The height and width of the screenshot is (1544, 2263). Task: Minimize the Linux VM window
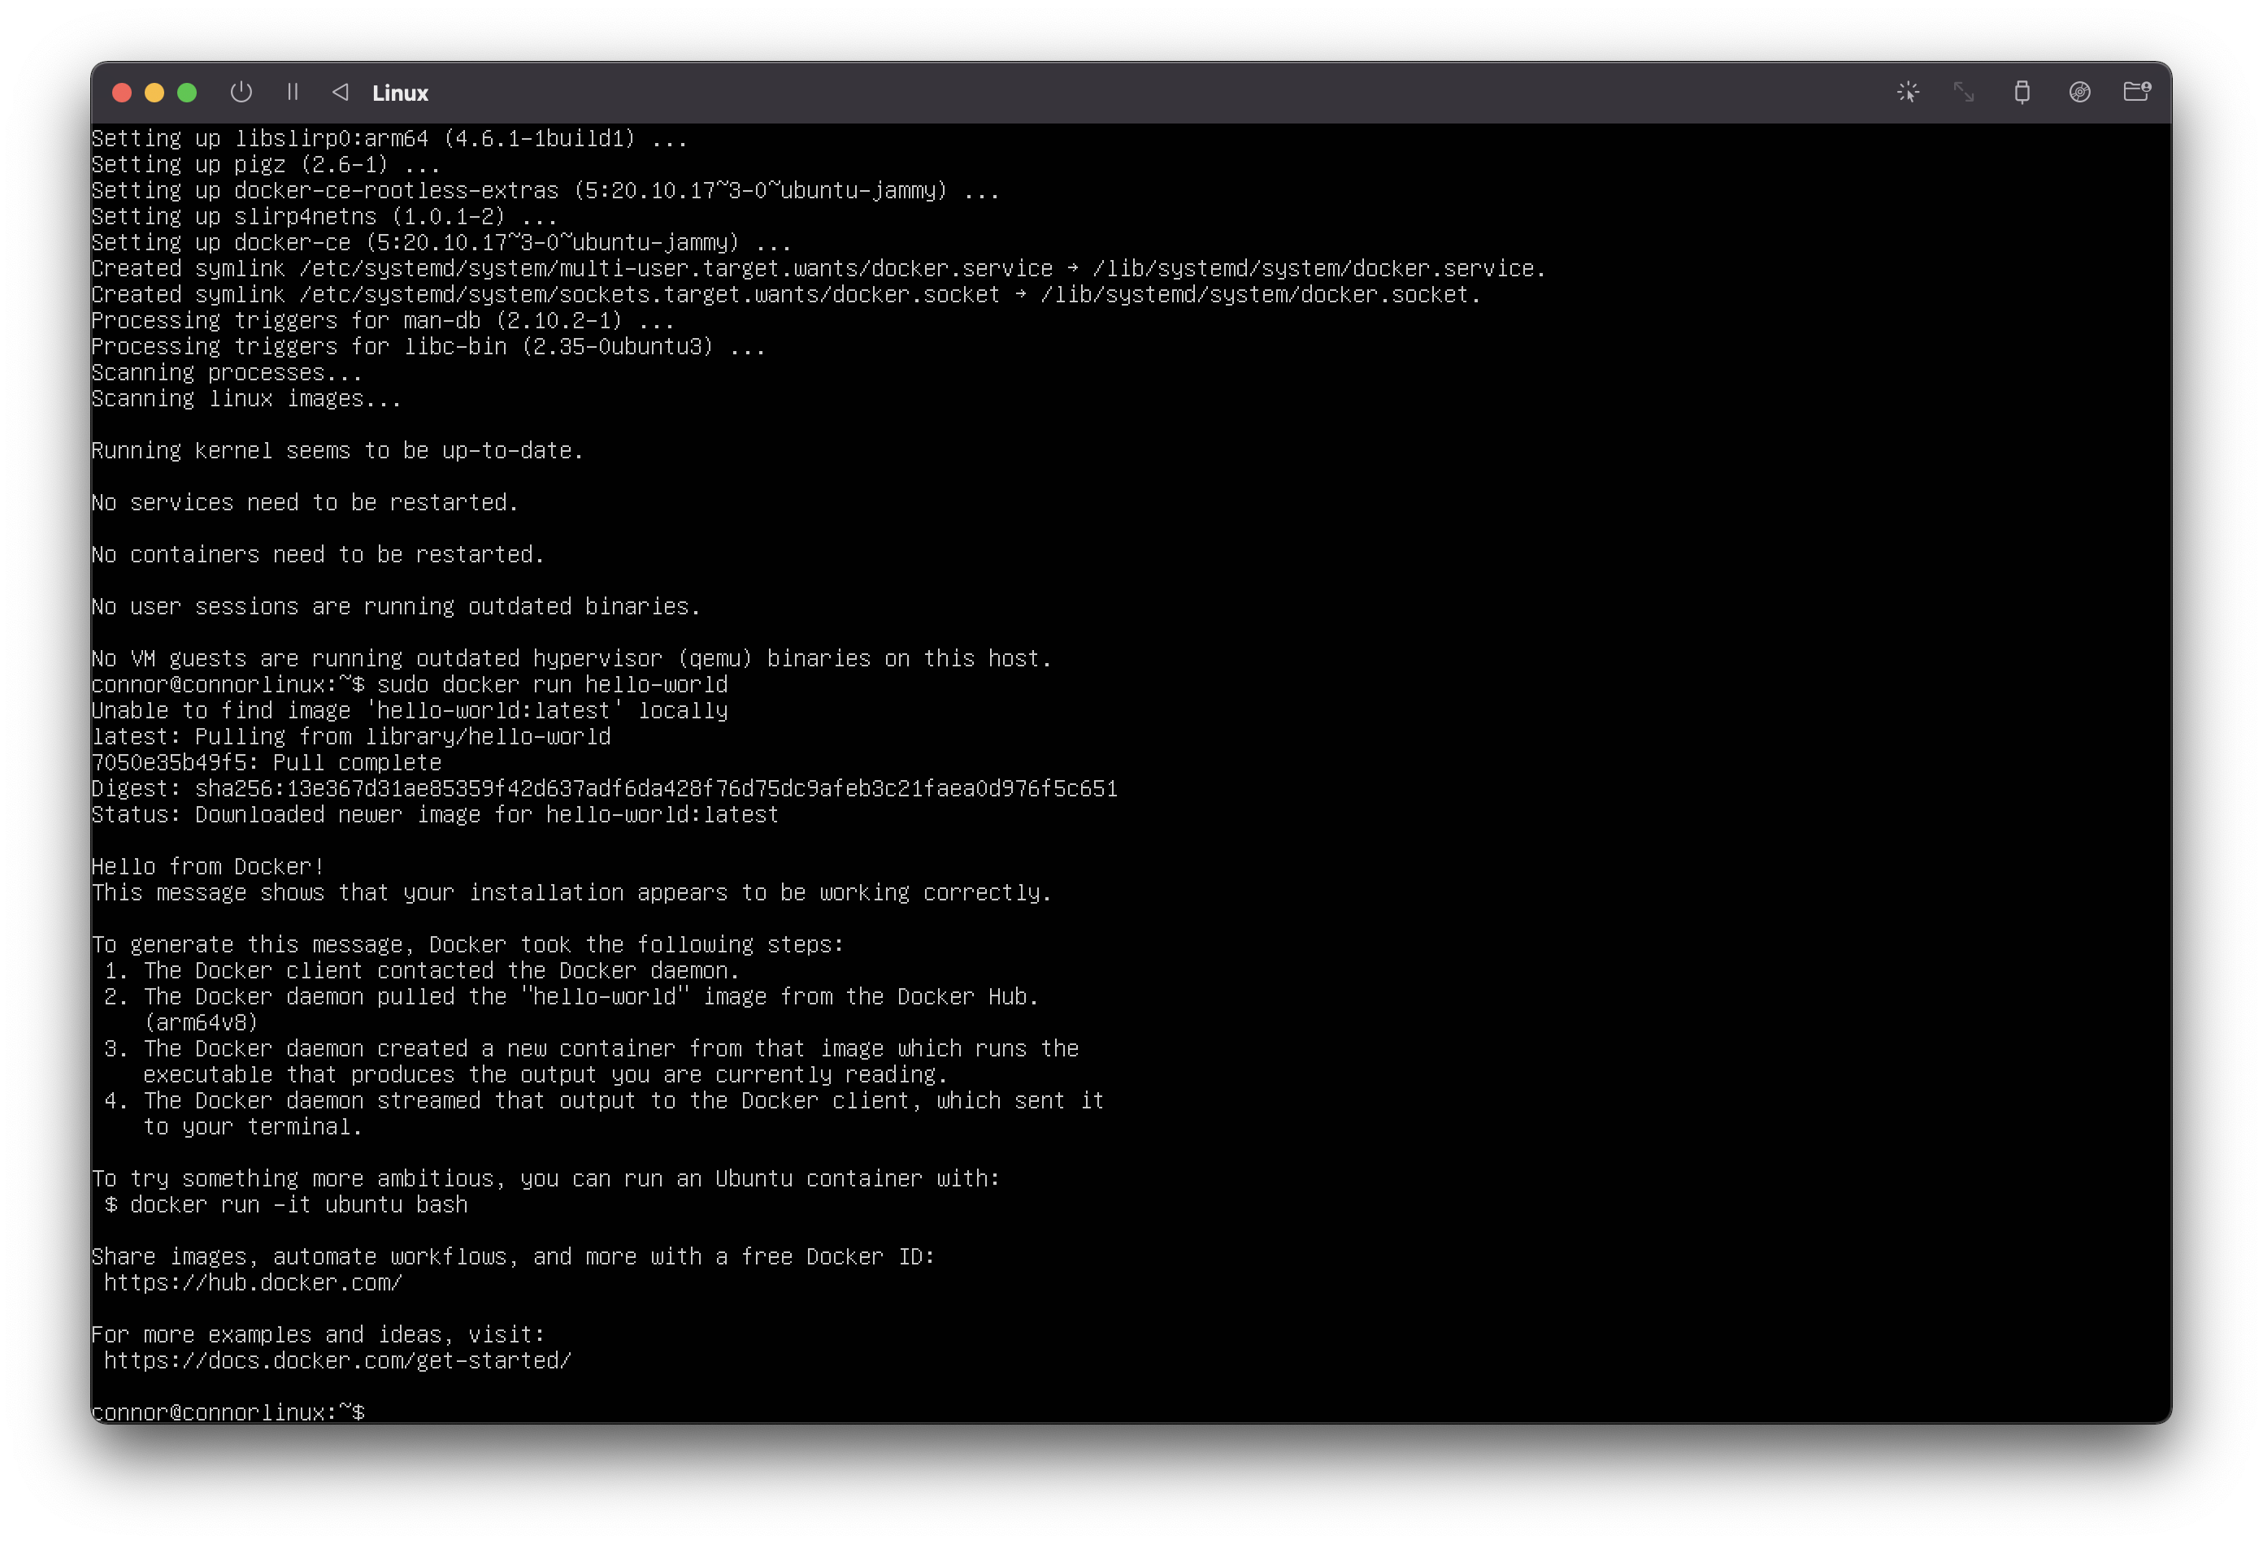(x=154, y=93)
